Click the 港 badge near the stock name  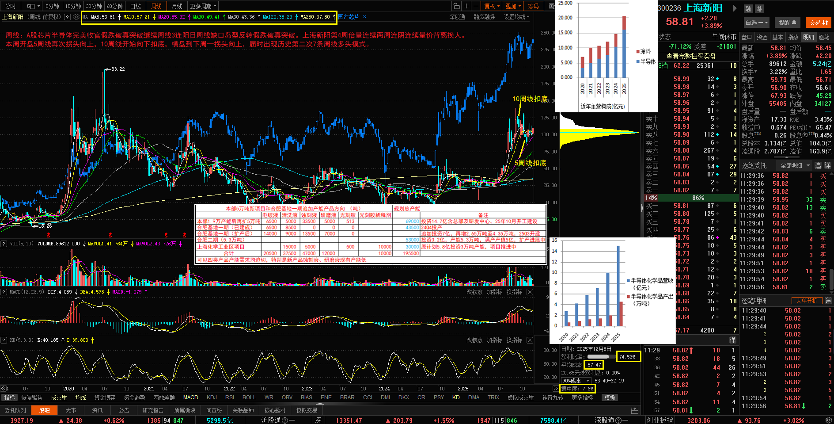tap(759, 8)
